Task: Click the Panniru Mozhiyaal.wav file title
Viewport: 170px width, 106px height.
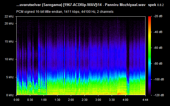Action: (125, 5)
